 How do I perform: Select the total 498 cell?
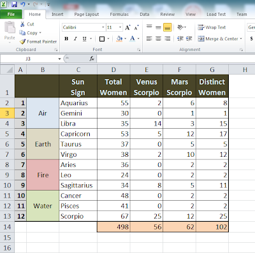113,227
